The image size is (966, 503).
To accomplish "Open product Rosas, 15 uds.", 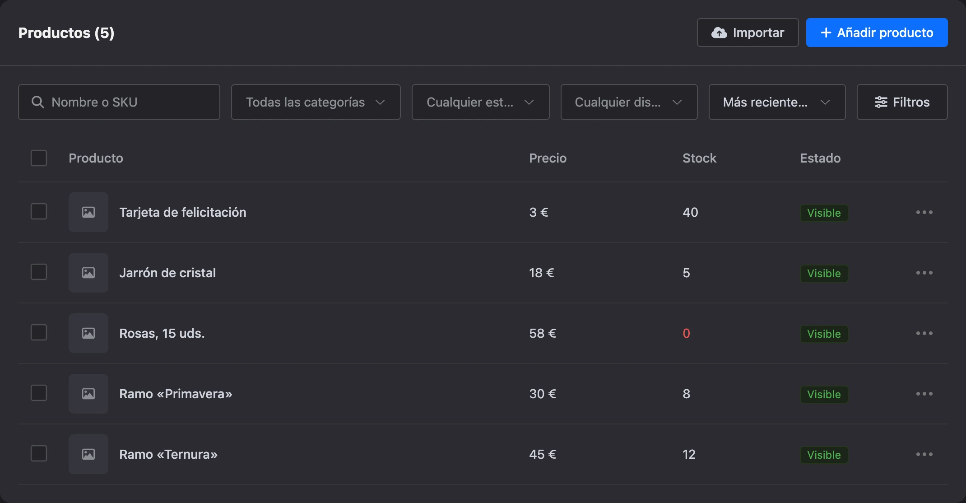I will pyautogui.click(x=162, y=333).
